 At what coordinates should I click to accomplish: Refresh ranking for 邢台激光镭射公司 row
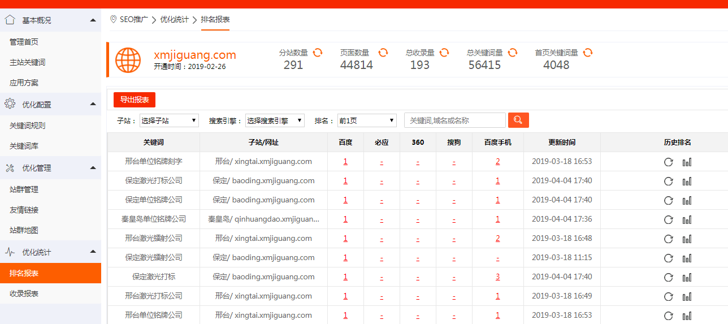pyautogui.click(x=668, y=239)
